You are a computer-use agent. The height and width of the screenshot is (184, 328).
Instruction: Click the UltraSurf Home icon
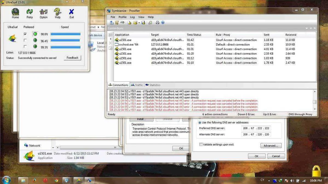pos(15,12)
